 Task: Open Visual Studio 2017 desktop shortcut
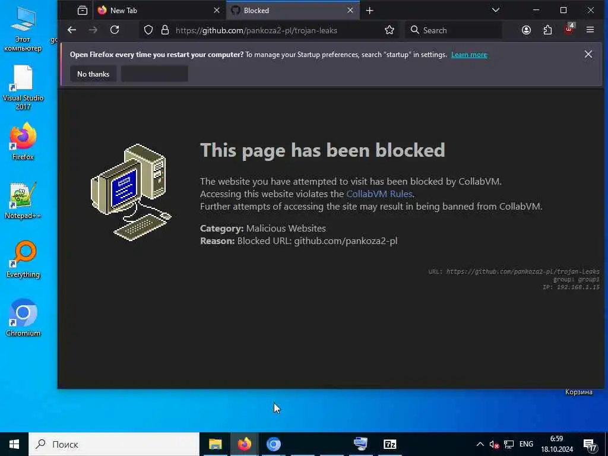pyautogui.click(x=23, y=88)
